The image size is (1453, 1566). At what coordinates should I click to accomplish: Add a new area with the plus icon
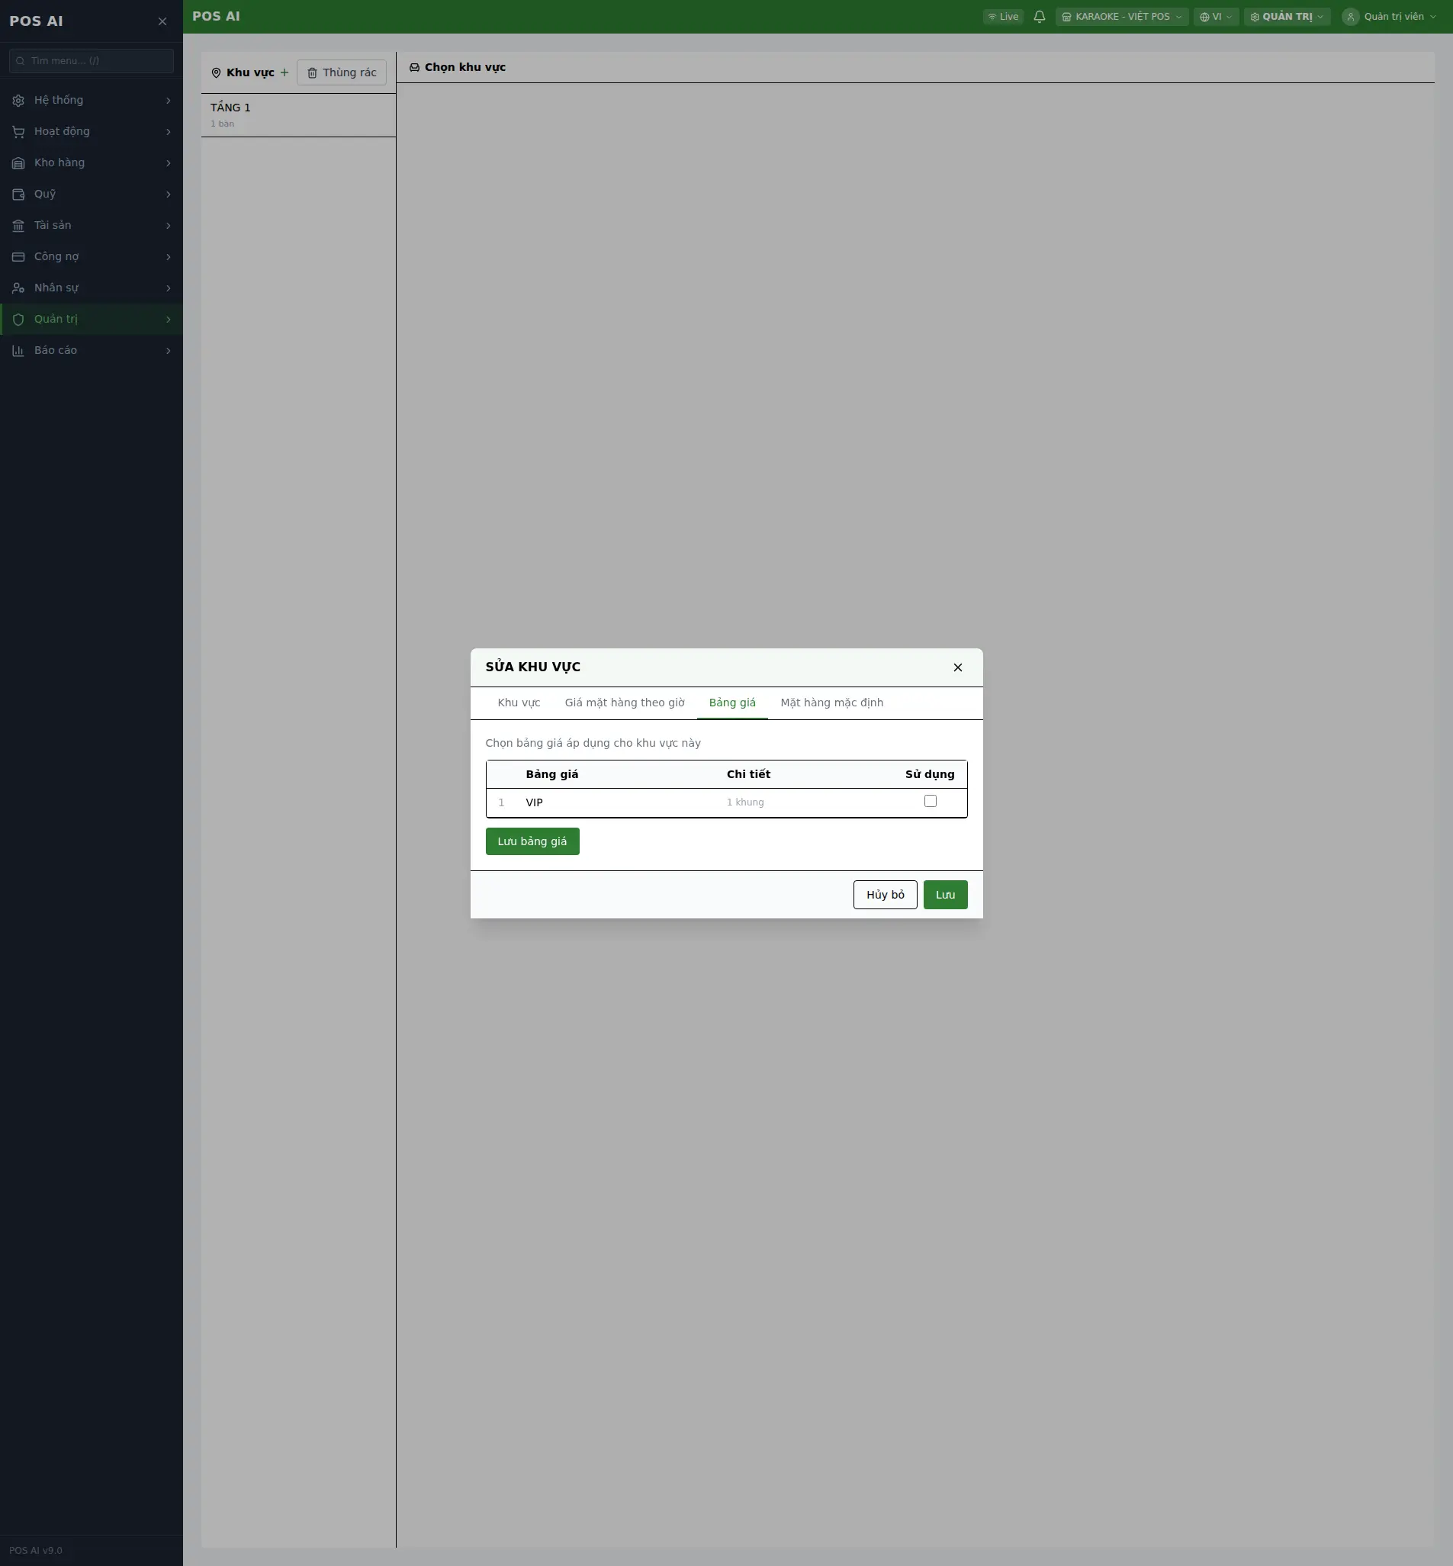tap(284, 72)
